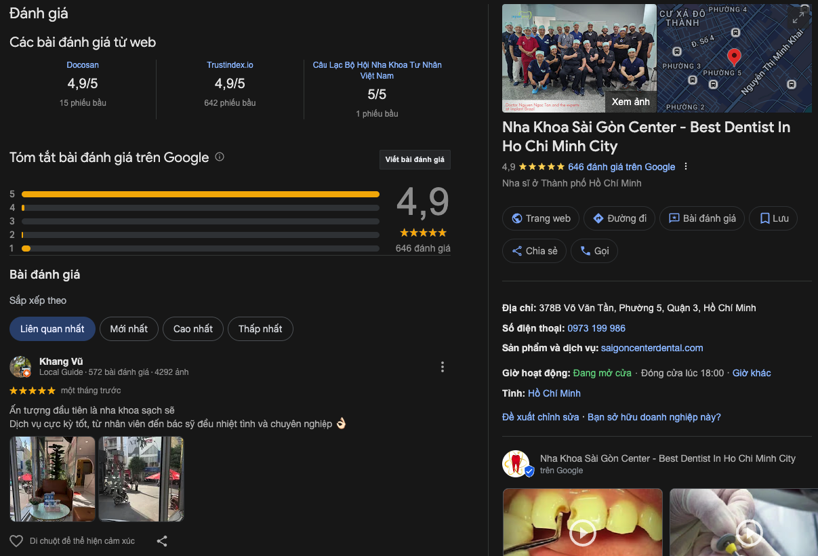Open the "Bài đánh giá" button in business panel
Viewport: 818px width, 556px height.
tap(702, 218)
